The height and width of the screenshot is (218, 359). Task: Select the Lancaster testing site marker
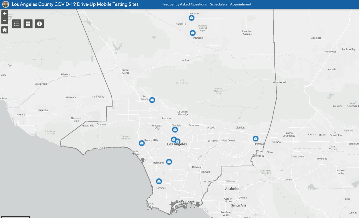click(x=192, y=18)
